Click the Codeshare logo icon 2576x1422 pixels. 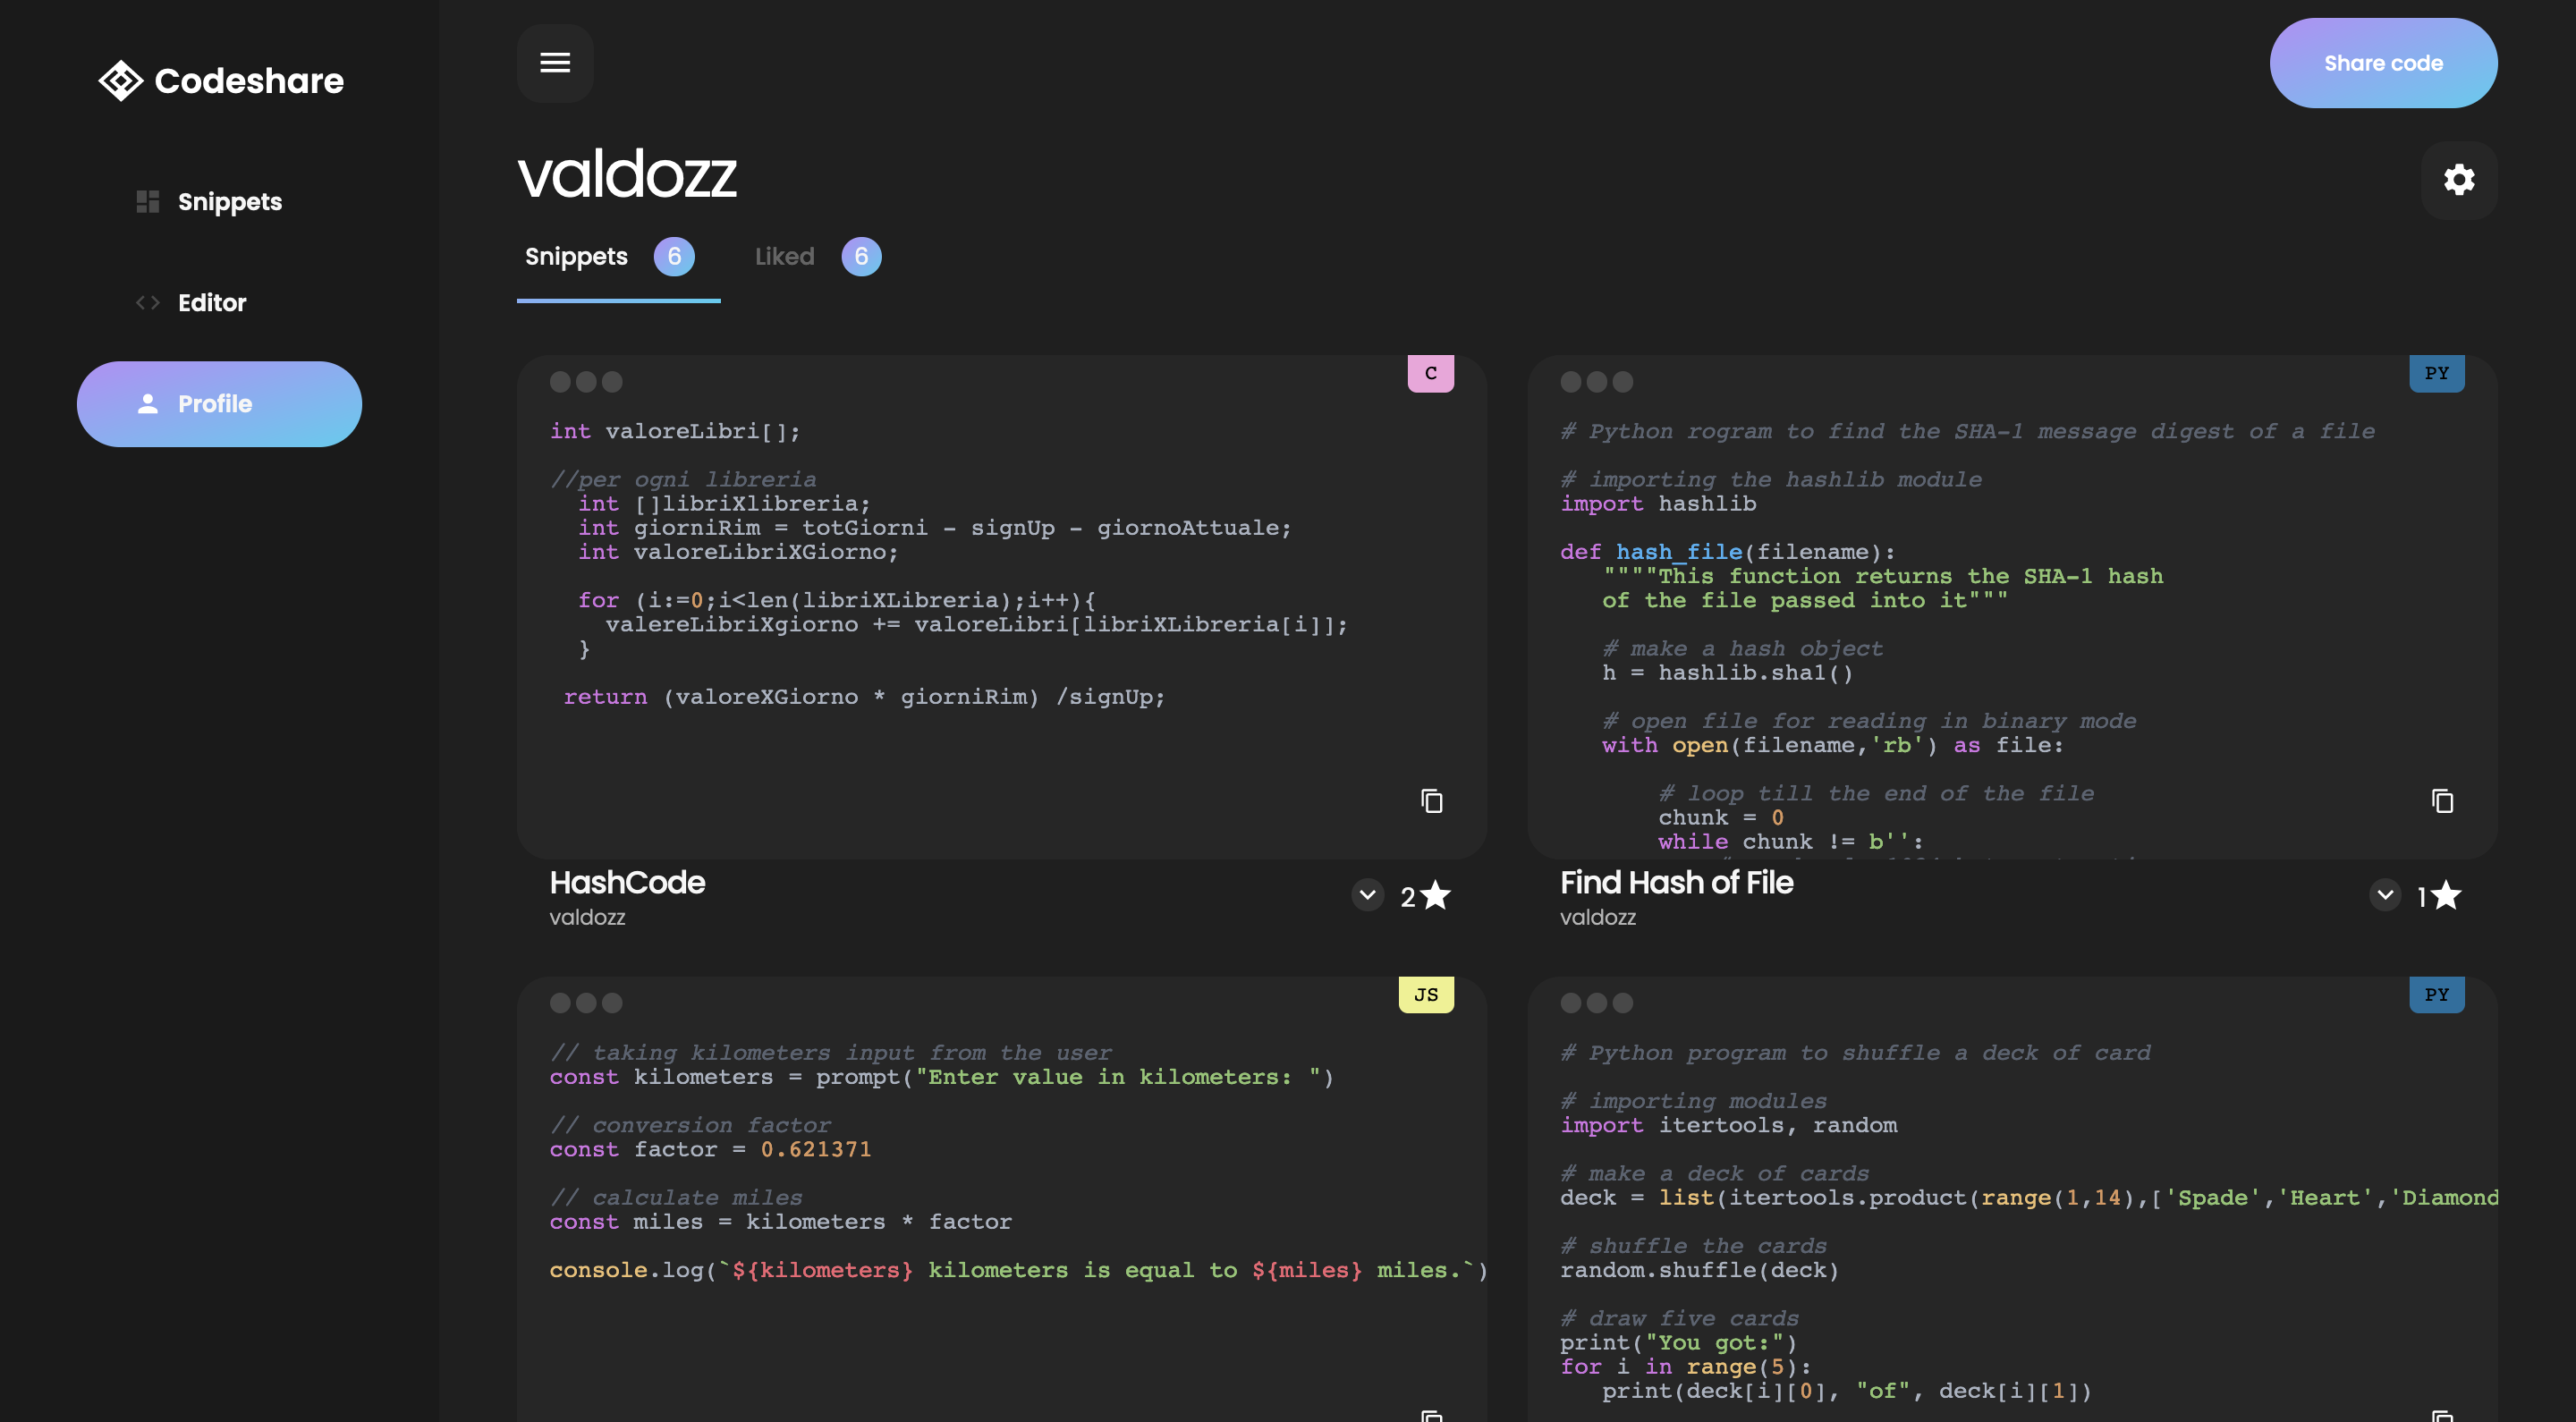(120, 80)
